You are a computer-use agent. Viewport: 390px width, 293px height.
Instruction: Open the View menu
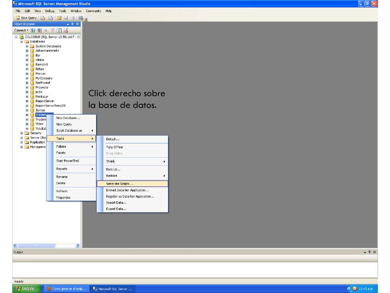pyautogui.click(x=38, y=11)
